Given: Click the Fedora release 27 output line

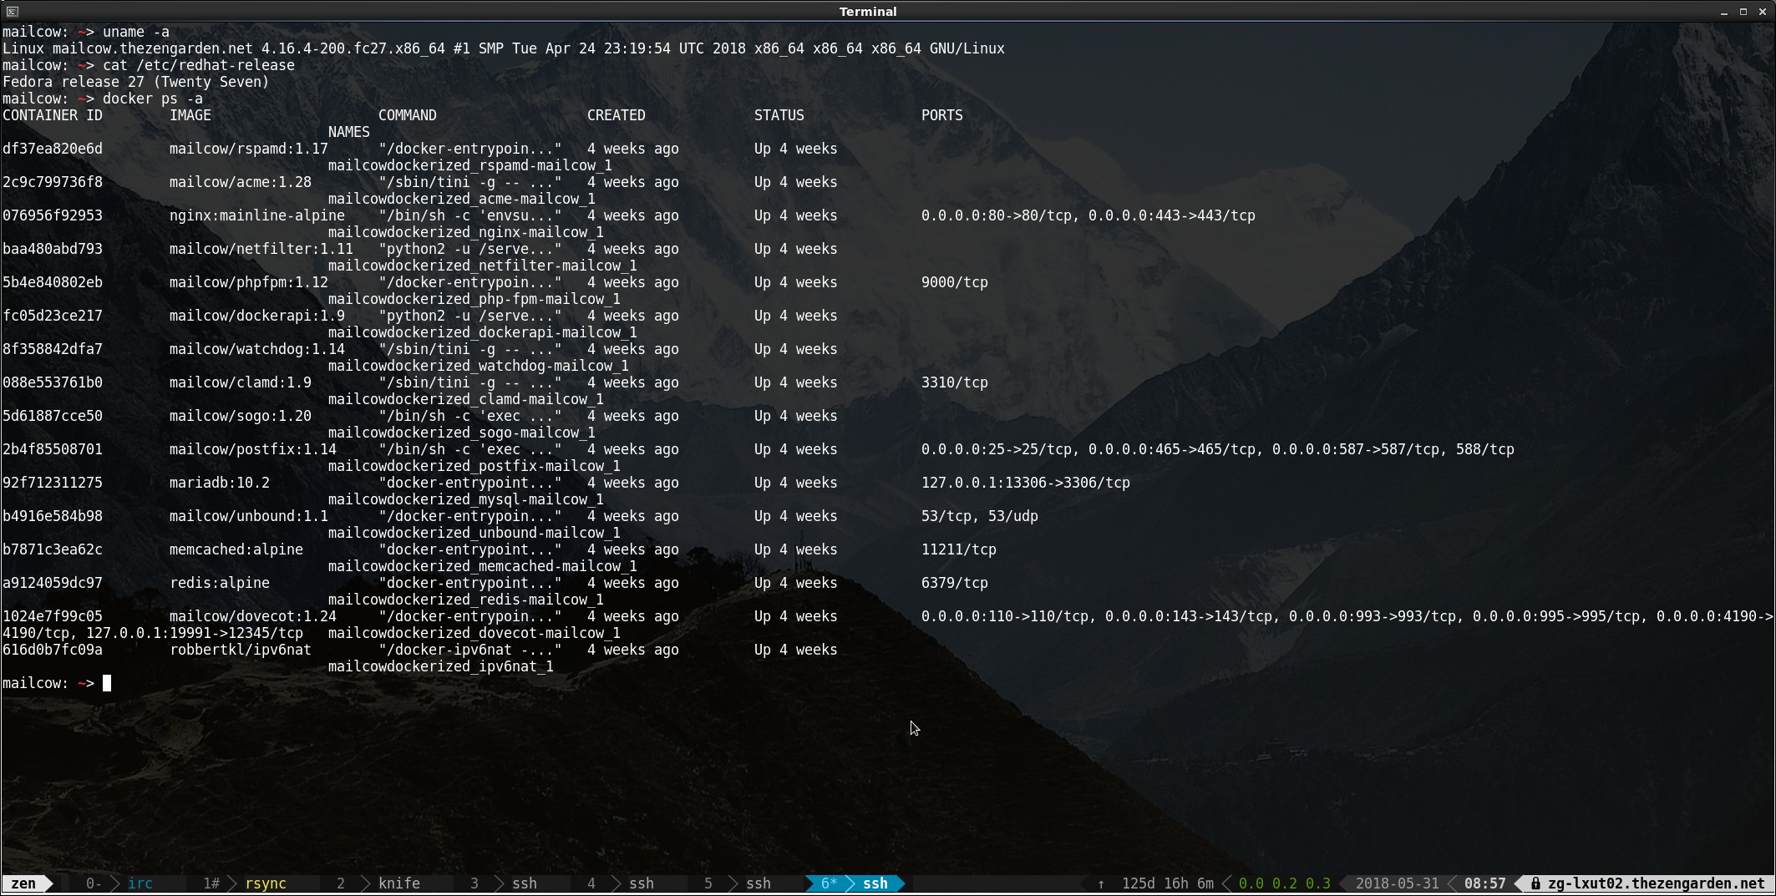Looking at the screenshot, I should 136,82.
